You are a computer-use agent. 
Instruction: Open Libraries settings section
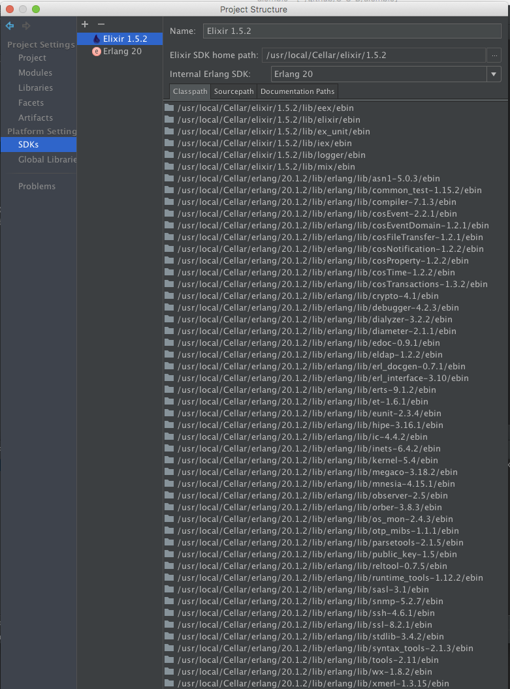point(35,88)
